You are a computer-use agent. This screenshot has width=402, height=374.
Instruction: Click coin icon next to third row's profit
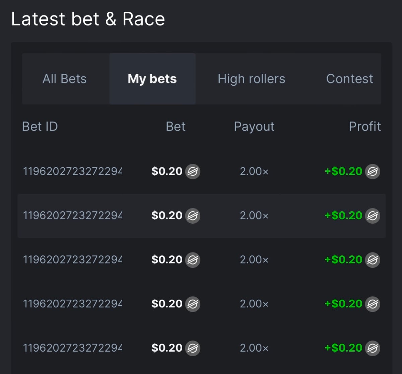tap(372, 260)
